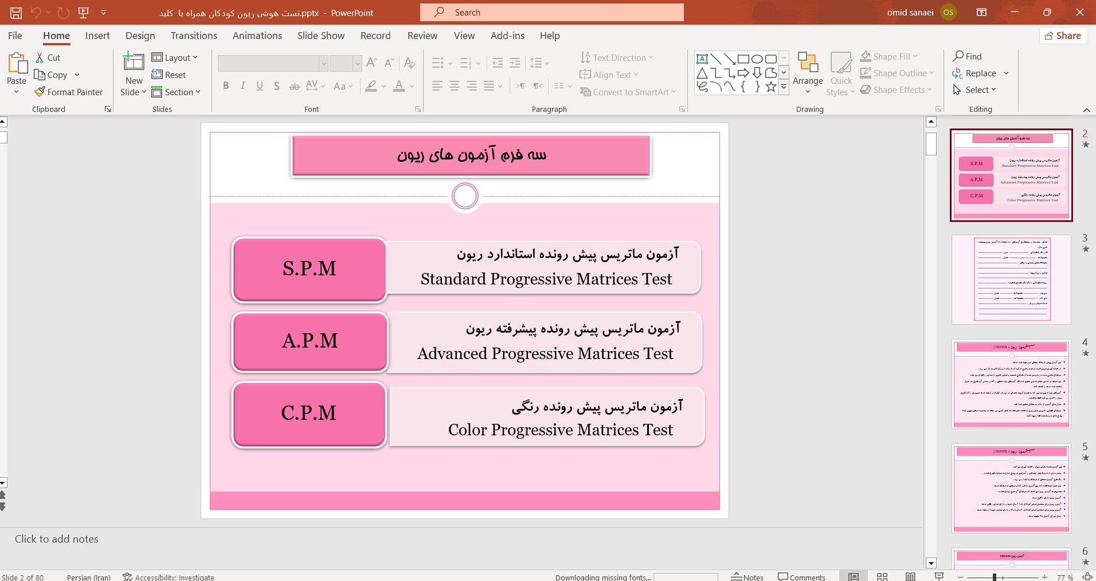Click the Share button
1096x581 pixels.
point(1063,36)
